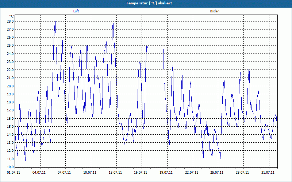The height and width of the screenshot is (182, 292).
Task: Click the chart title Temperatur [°C] skaliert
Action: click(149, 3)
